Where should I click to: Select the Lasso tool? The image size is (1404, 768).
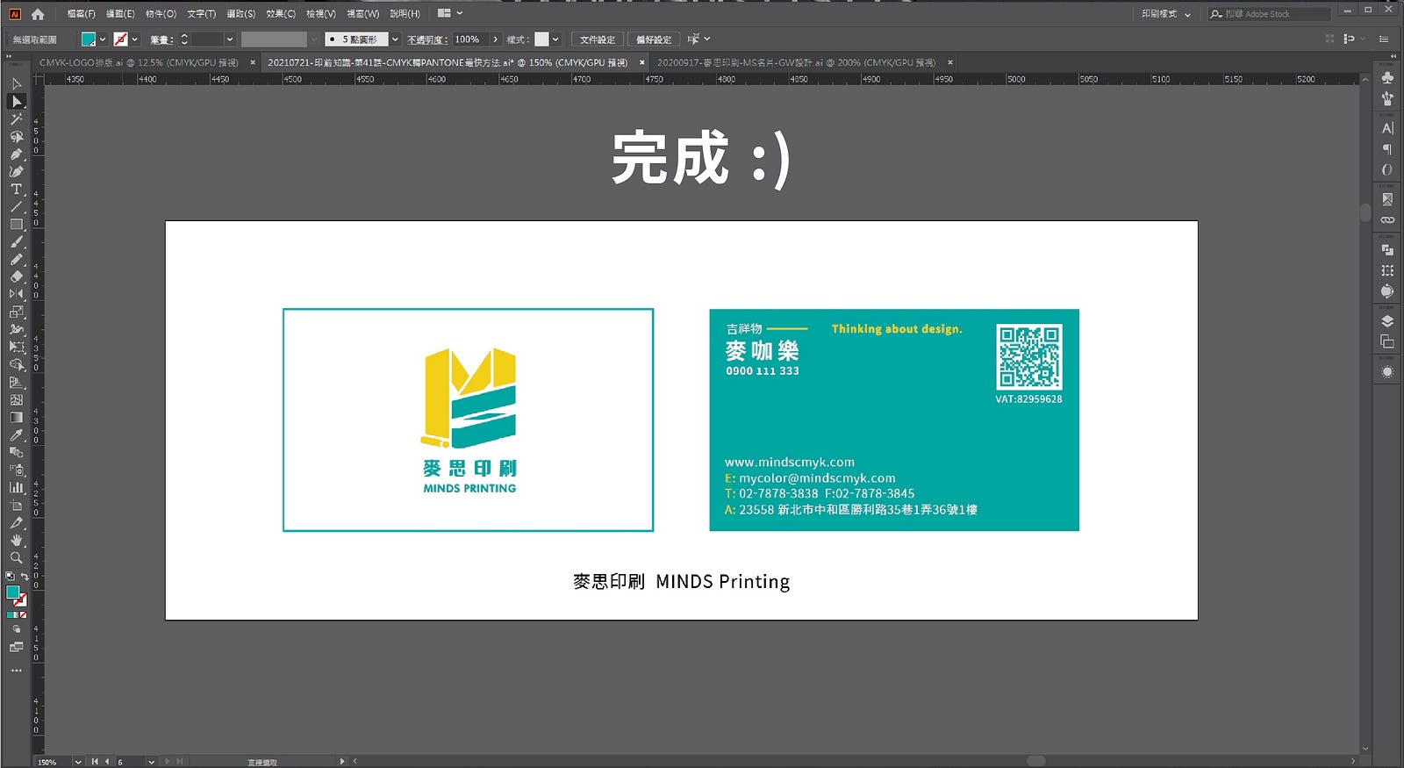pos(16,137)
